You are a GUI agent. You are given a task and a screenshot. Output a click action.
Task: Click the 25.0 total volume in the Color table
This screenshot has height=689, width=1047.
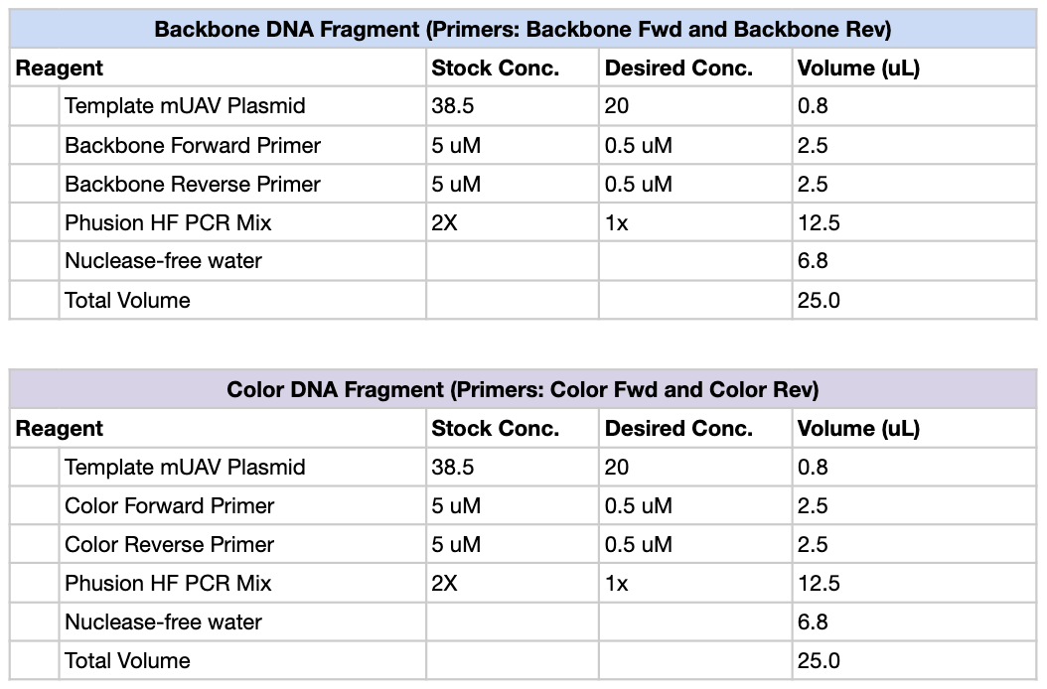pyautogui.click(x=819, y=661)
